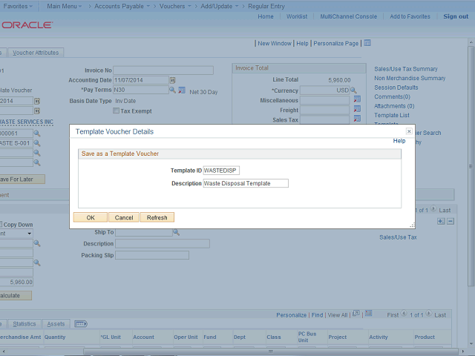Screen dimensions: 475x356
Task: Click the vertical scrollbar on right side
Action: point(471,166)
